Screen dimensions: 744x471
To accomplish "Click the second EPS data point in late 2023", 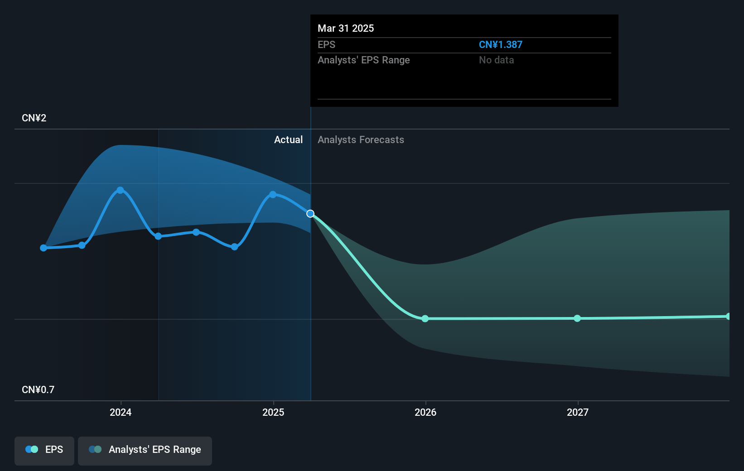I will coord(82,245).
